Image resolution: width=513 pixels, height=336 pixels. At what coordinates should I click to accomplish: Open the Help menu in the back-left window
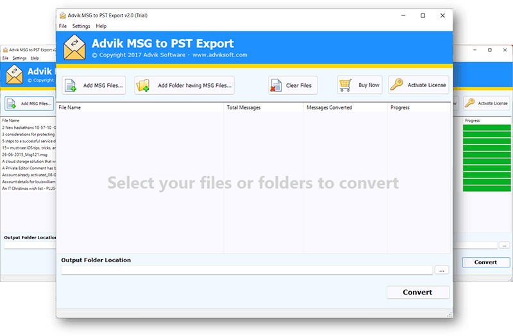pos(35,58)
